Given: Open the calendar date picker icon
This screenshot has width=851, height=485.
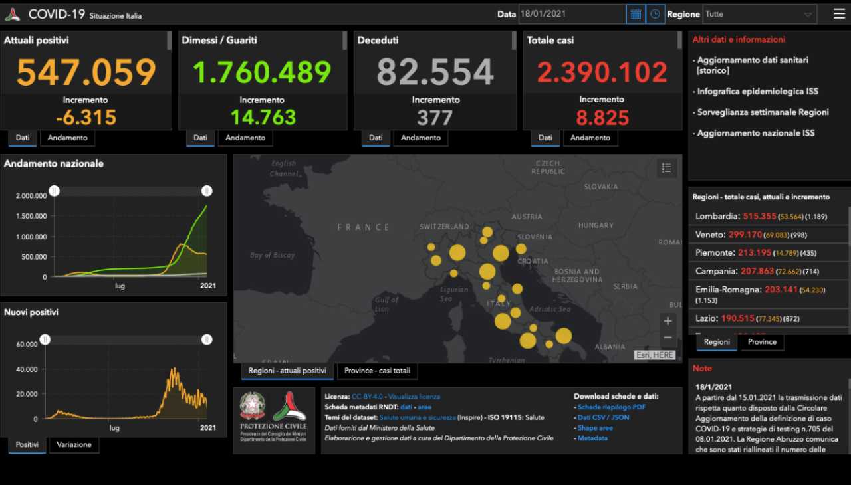Looking at the screenshot, I should click(x=635, y=14).
